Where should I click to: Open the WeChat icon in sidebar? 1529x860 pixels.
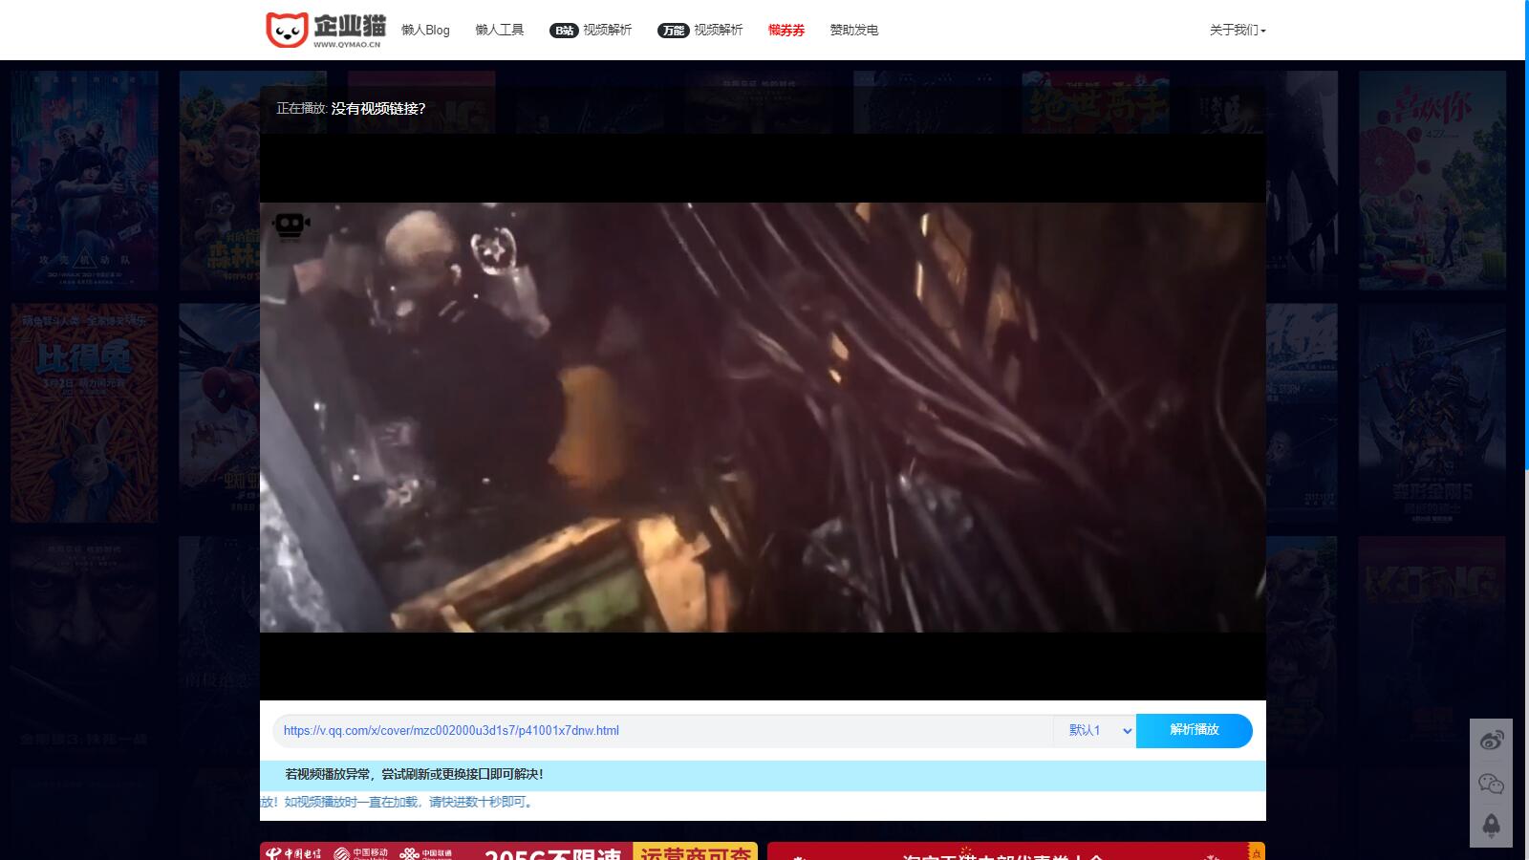tap(1491, 784)
